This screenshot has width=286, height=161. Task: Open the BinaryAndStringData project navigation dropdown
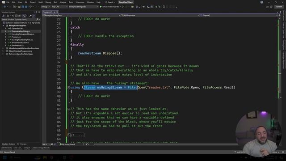tap(81, 16)
